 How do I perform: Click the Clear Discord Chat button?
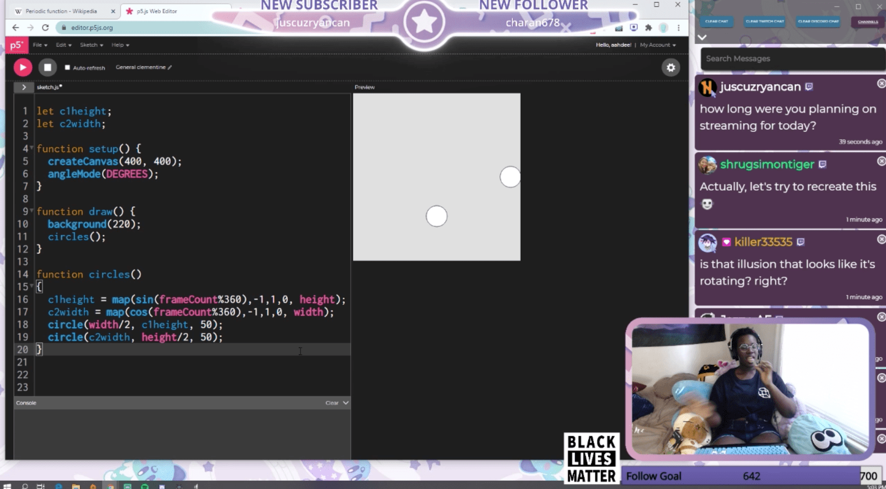pos(818,22)
